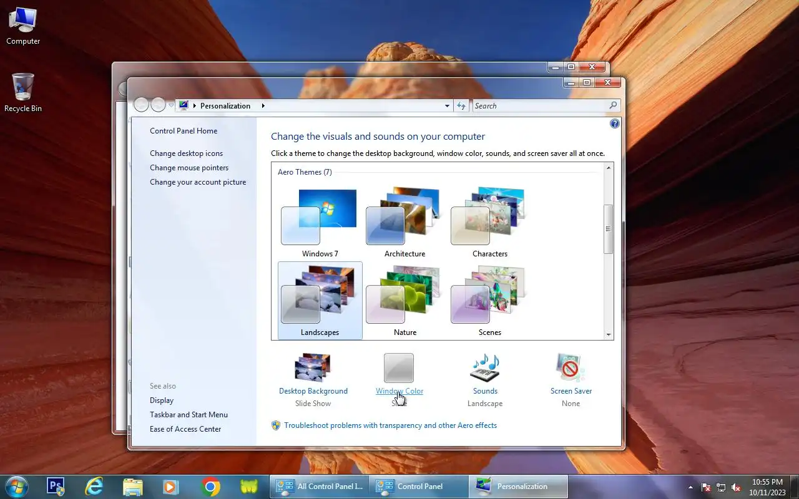Image resolution: width=799 pixels, height=499 pixels.
Task: Open Change desktop icons
Action: pos(186,153)
